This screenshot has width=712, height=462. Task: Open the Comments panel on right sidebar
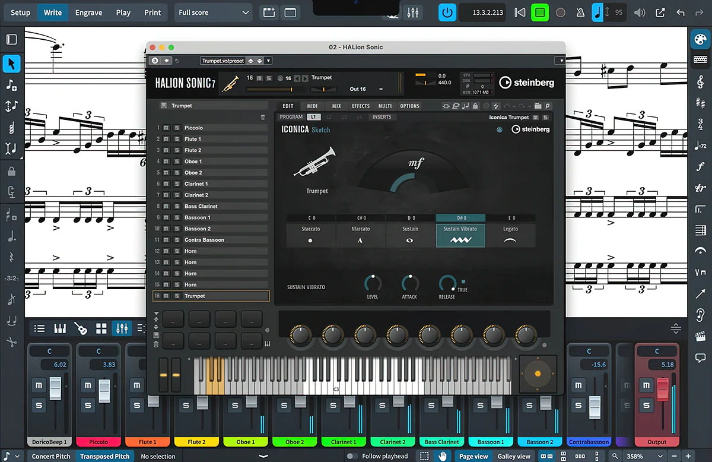click(700, 357)
